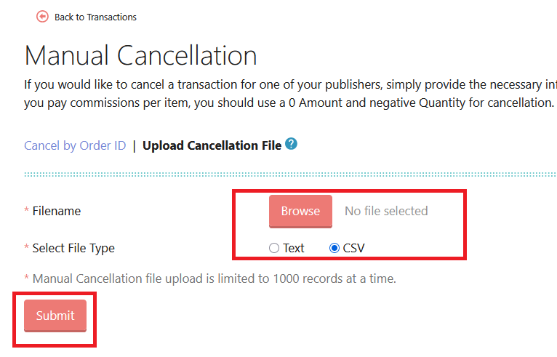The image size is (557, 357).
Task: Click the CSV file type label
Action: [354, 248]
